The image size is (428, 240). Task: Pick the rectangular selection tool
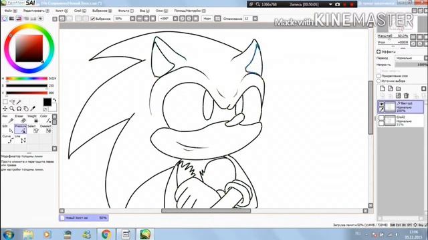coord(5,102)
